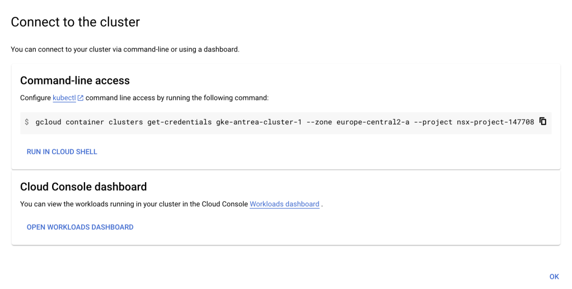Click the Cloud Console dashboard heading
The height and width of the screenshot is (289, 572).
[x=83, y=187]
